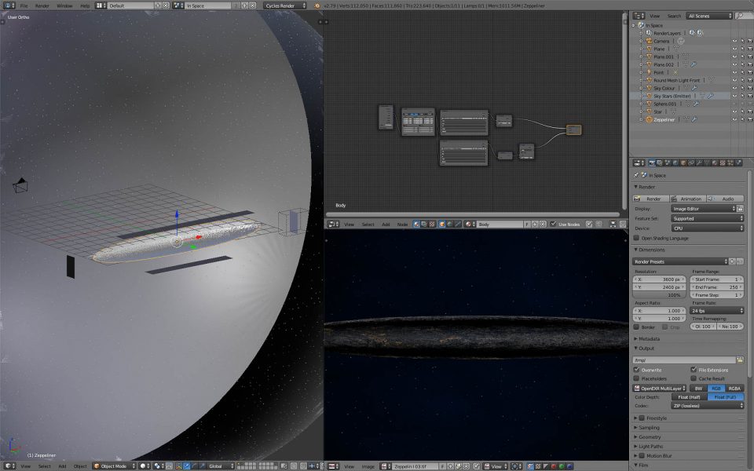This screenshot has height=471, width=754.
Task: Toggle the Use Nodes checkbox
Action: [553, 225]
